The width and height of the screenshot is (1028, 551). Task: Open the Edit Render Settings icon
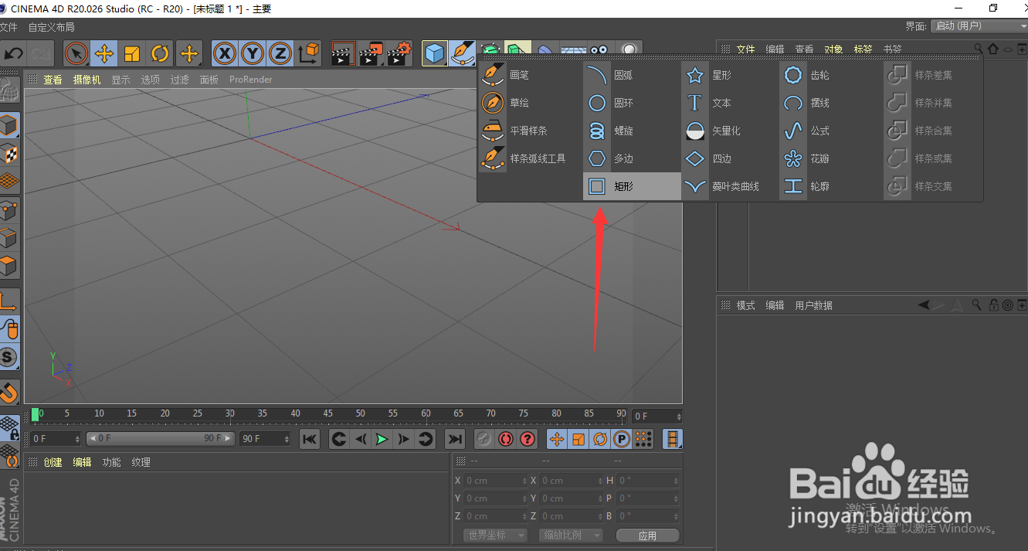tap(399, 53)
